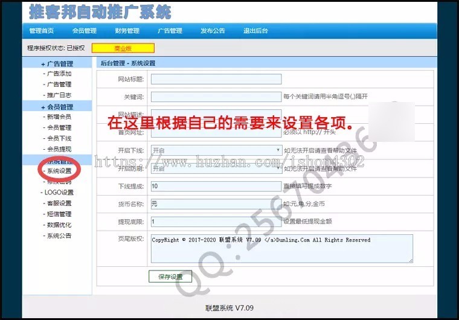The height and width of the screenshot is (320, 459).
Task: Open 客服设置 in the sidebar
Action: [59, 203]
